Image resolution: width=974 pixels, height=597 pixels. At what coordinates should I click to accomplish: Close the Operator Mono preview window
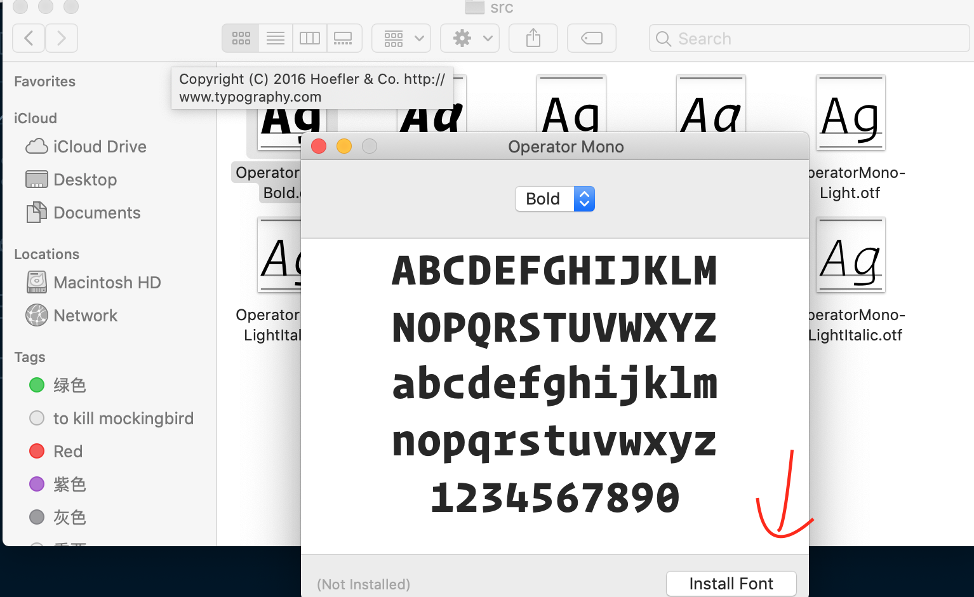pyautogui.click(x=319, y=147)
